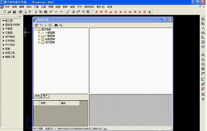Open the 文件 menu
The width and height of the screenshot is (207, 131).
click(7, 7)
